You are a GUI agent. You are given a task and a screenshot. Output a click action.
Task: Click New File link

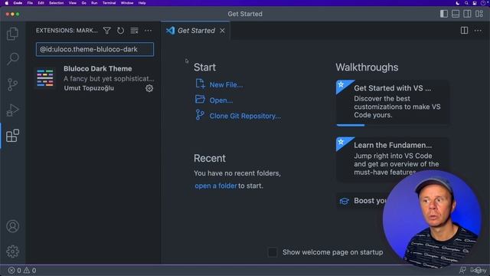(x=226, y=85)
